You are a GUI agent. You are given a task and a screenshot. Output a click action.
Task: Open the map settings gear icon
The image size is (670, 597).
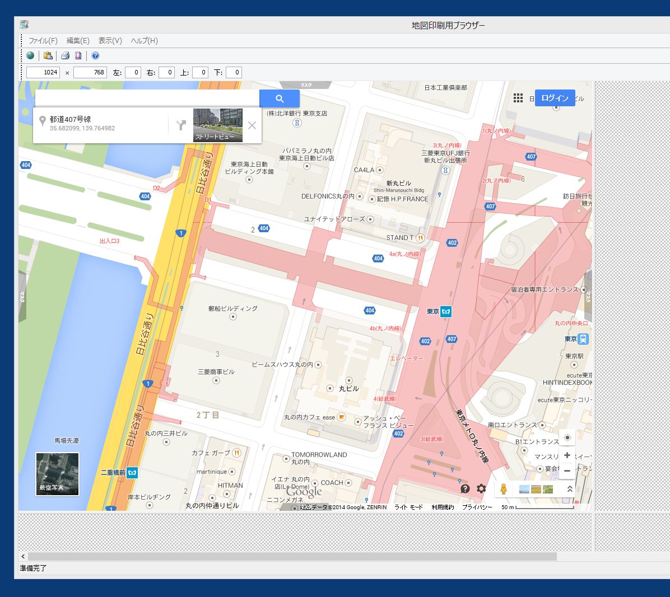pos(482,488)
